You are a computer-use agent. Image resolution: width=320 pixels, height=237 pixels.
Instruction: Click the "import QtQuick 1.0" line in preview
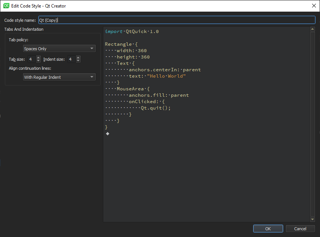[131, 31]
